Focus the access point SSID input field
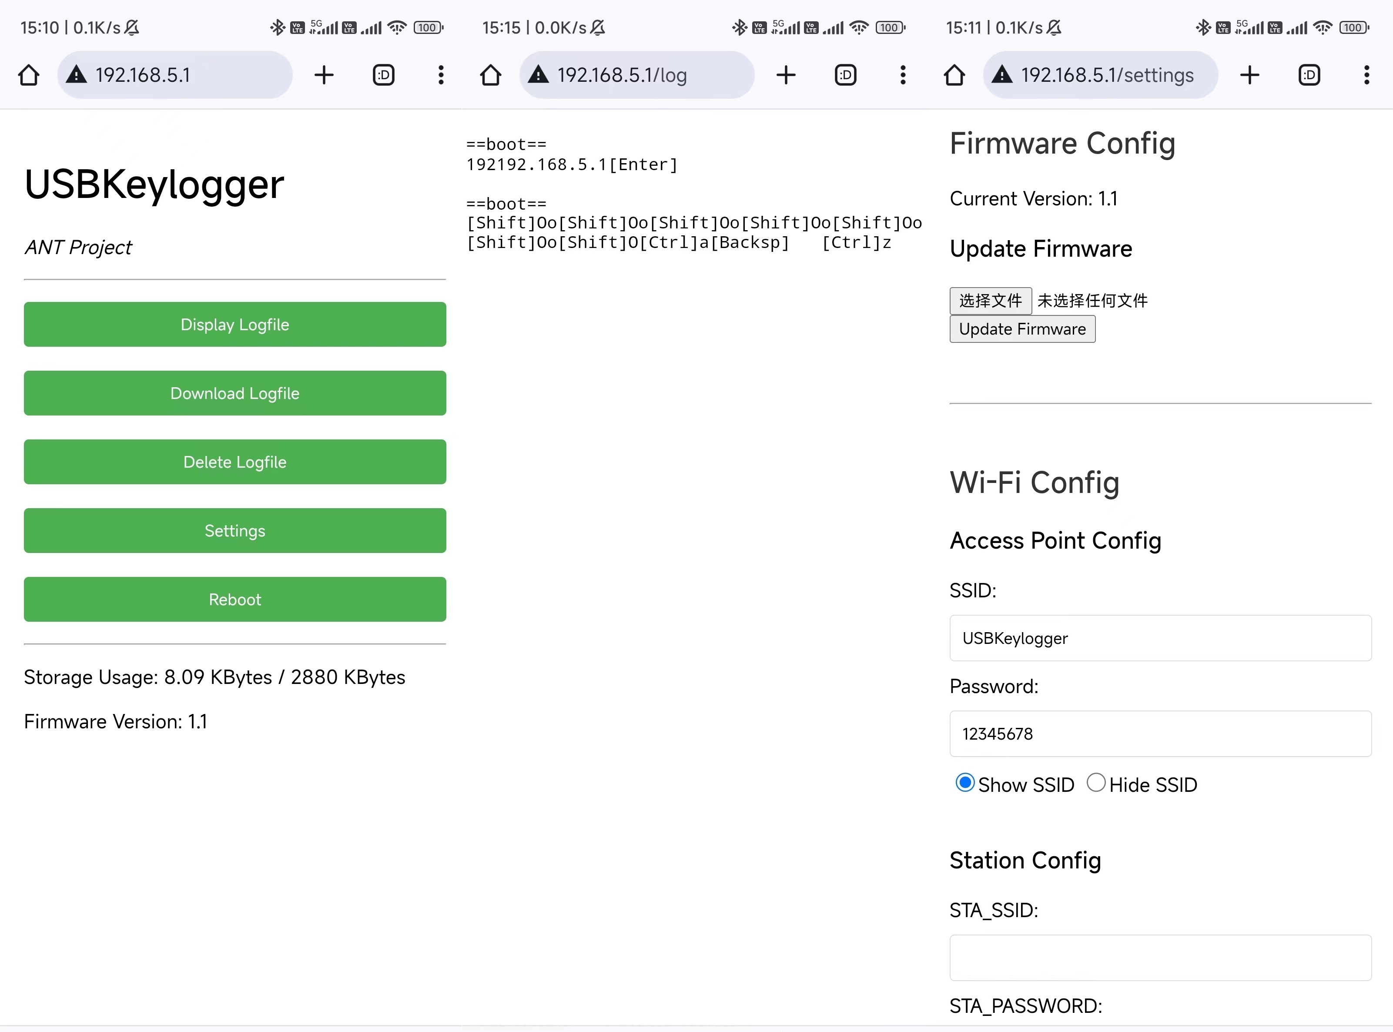This screenshot has width=1393, height=1032. click(x=1160, y=638)
